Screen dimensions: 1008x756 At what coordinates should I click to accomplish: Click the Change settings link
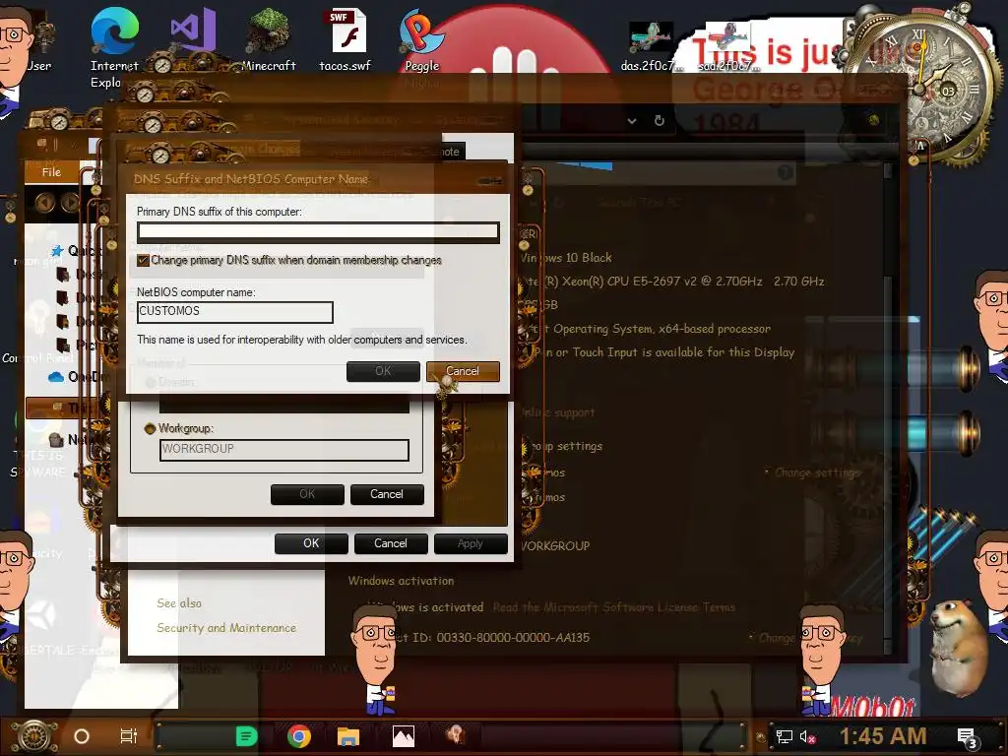coord(817,472)
